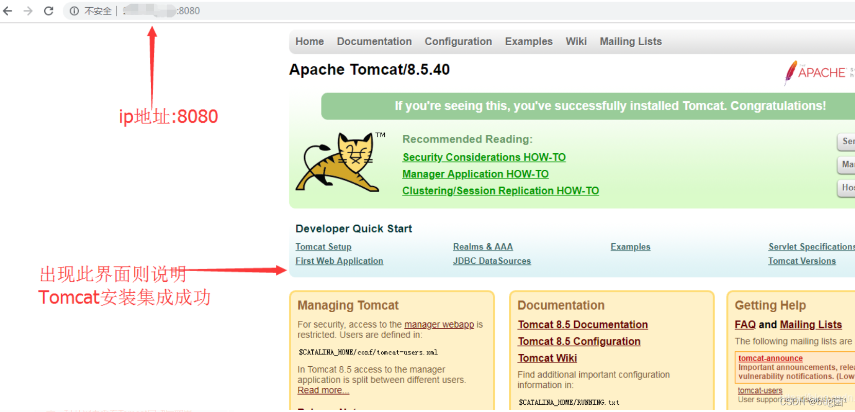This screenshot has height=412, width=855.
Task: Open the Examples navigation item
Action: 528,41
